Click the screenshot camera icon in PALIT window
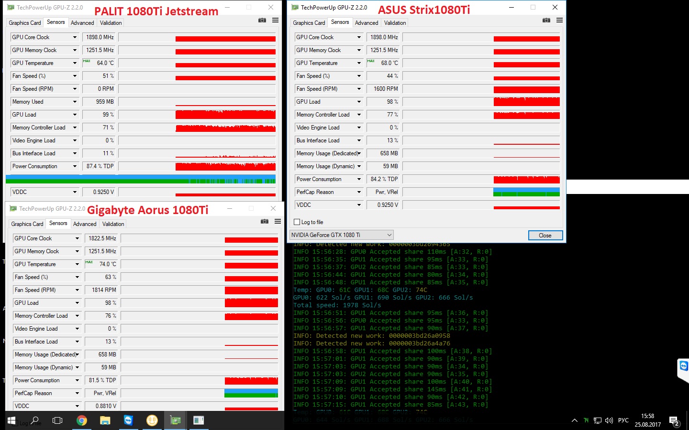 click(262, 20)
